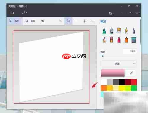This screenshot has width=148, height=113.
Task: Select the yellow Watercolor brush
Action: [x=126, y=31]
